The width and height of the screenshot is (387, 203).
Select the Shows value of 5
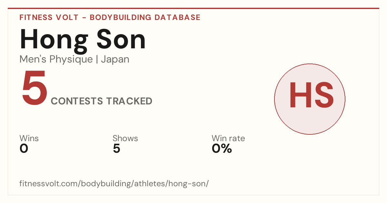point(116,149)
